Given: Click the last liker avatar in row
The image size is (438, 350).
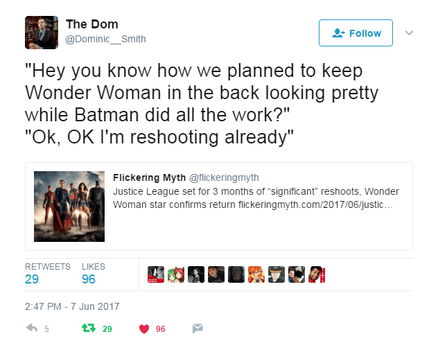Looking at the screenshot, I should click(317, 274).
